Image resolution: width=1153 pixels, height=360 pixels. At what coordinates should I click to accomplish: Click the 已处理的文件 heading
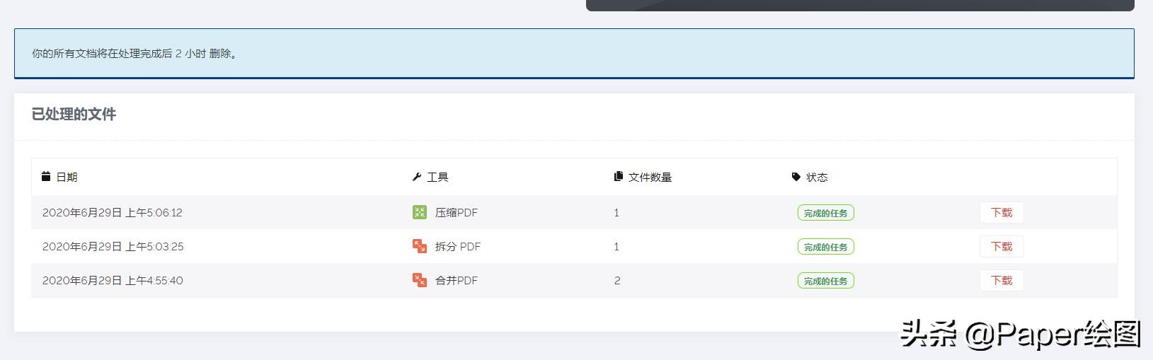[x=74, y=114]
